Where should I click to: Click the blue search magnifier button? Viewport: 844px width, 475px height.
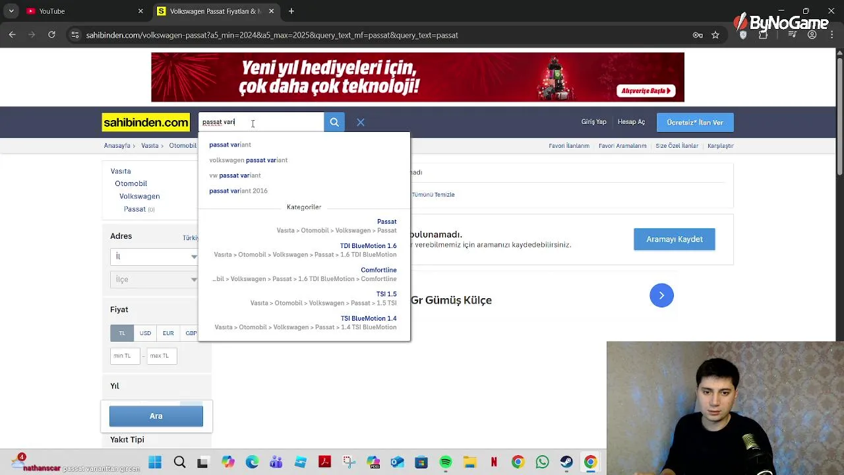334,122
